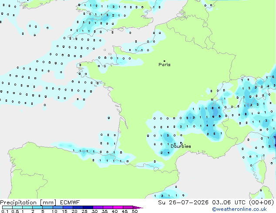Pick the 10–15 mm legend swatch

57,207
